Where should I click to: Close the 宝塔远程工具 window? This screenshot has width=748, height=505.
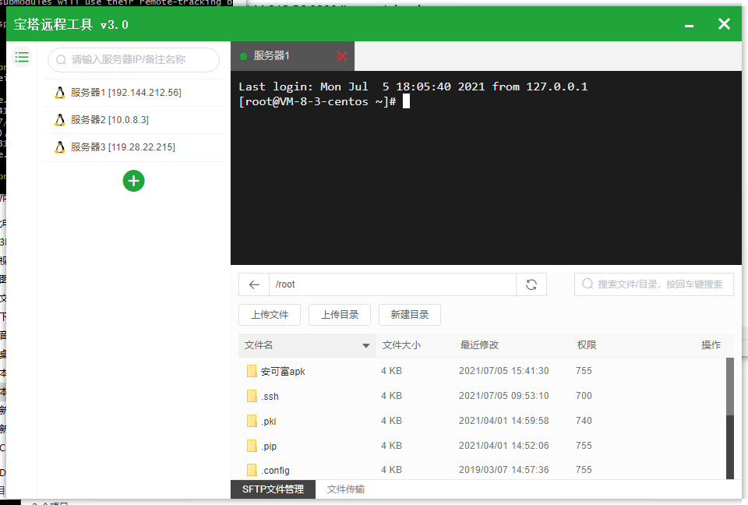tap(724, 24)
